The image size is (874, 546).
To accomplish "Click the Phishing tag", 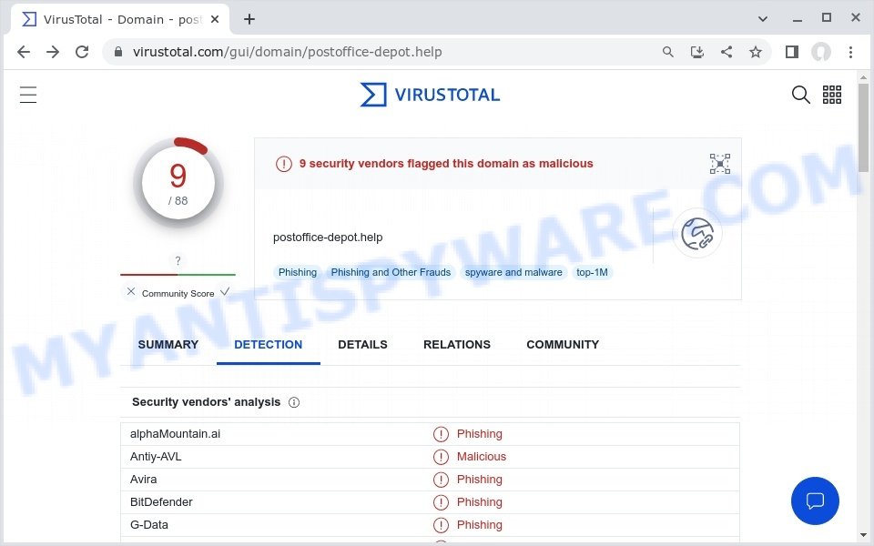I will [298, 272].
